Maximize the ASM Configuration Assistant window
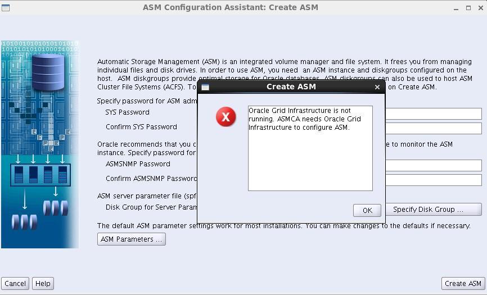 tap(468, 8)
